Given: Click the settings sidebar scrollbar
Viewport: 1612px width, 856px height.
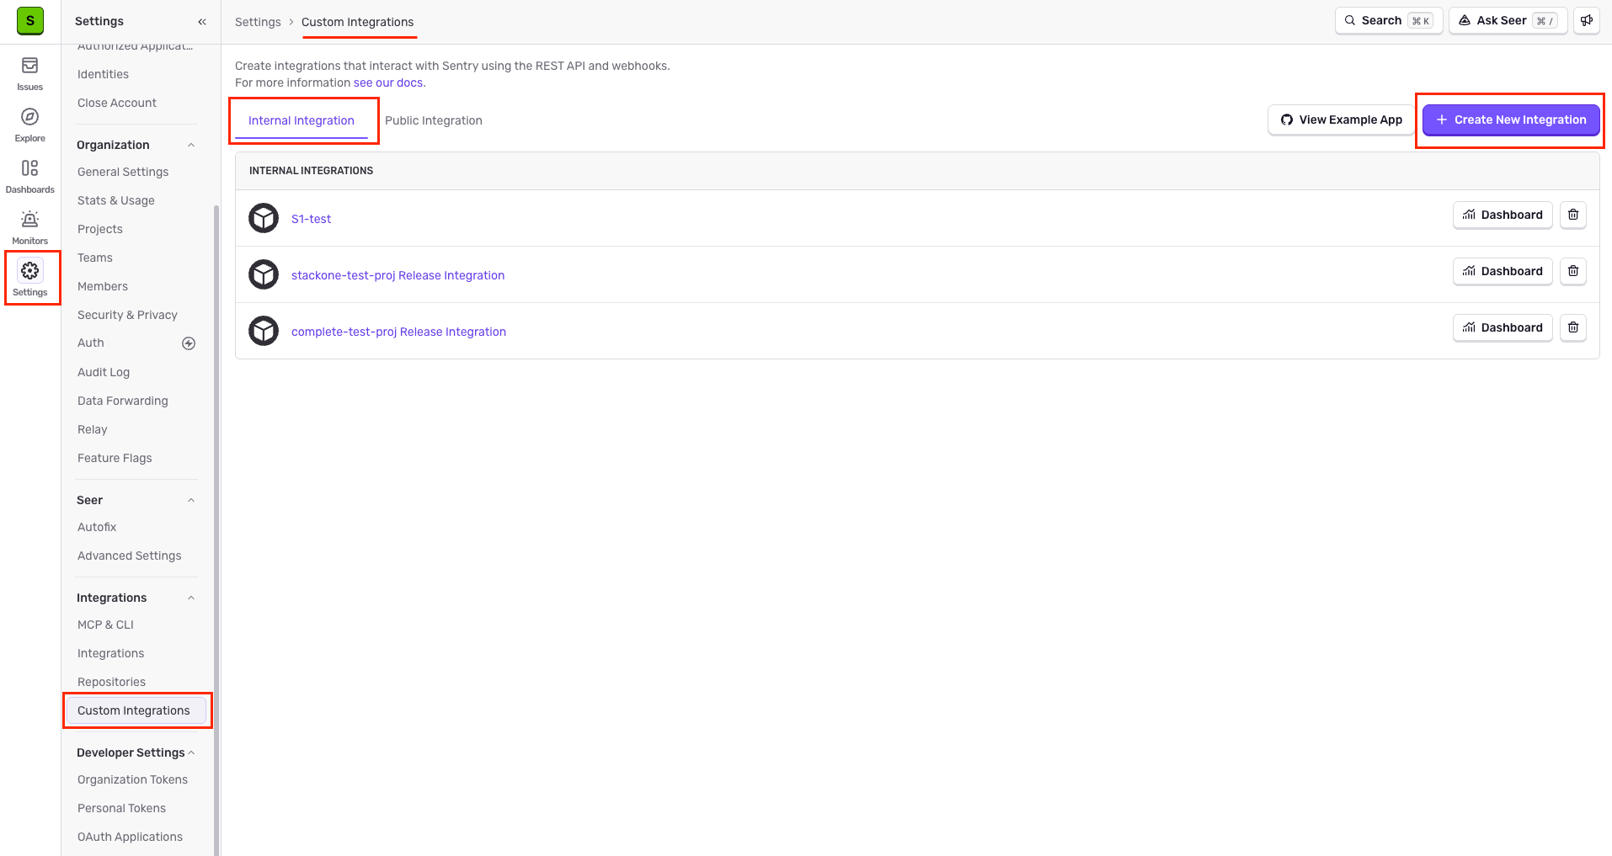Looking at the screenshot, I should click(x=216, y=530).
